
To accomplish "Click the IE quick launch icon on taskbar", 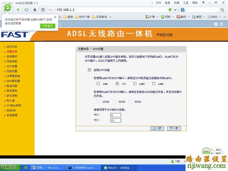I will coord(26,167).
